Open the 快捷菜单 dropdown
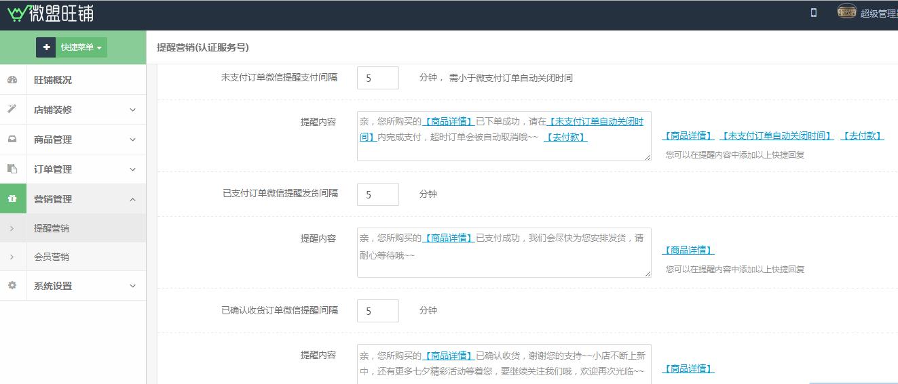Viewport: 898px width, 384px height. coord(81,47)
